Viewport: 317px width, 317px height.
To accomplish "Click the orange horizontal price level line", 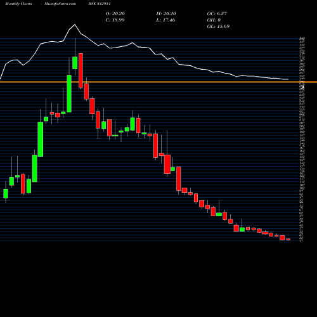I will (x=158, y=82).
